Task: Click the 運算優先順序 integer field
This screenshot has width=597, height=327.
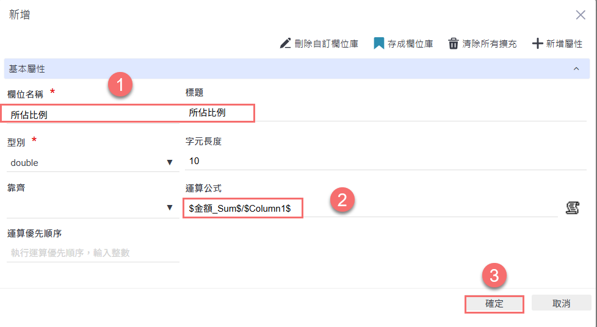Action: 93,253
